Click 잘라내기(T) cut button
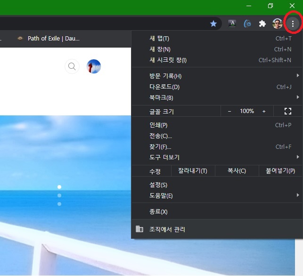Viewport: 303px width, 276px height. [193, 171]
